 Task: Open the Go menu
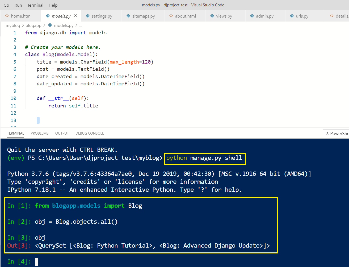tap(6, 5)
